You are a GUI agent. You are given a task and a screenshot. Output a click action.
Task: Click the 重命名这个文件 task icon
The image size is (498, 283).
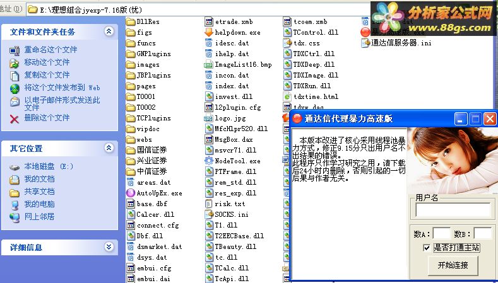point(15,50)
